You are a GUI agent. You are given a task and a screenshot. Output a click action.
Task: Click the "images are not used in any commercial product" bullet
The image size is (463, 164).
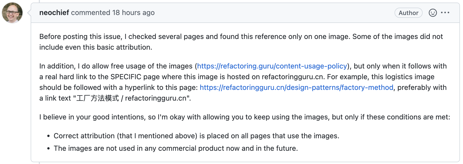click(x=176, y=148)
